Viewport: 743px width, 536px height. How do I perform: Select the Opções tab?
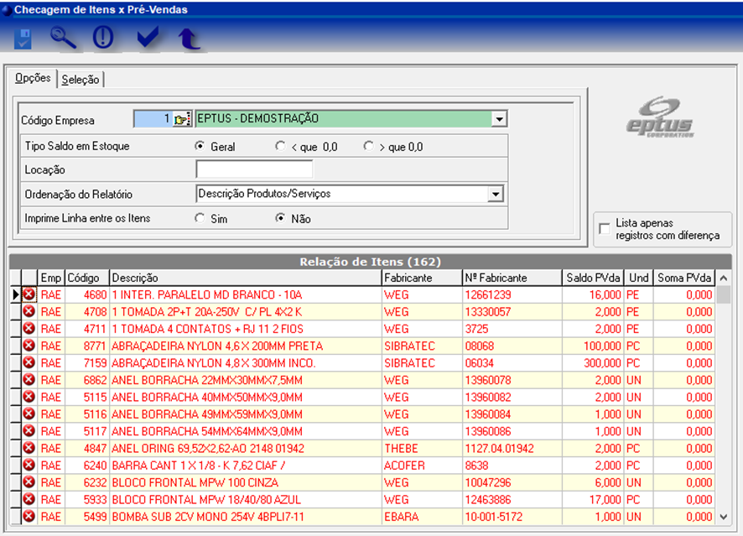34,79
